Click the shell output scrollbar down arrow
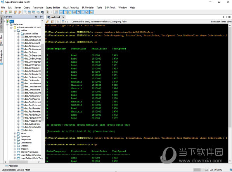Image resolution: width=232 pixels, height=172 pixels. tap(230, 161)
